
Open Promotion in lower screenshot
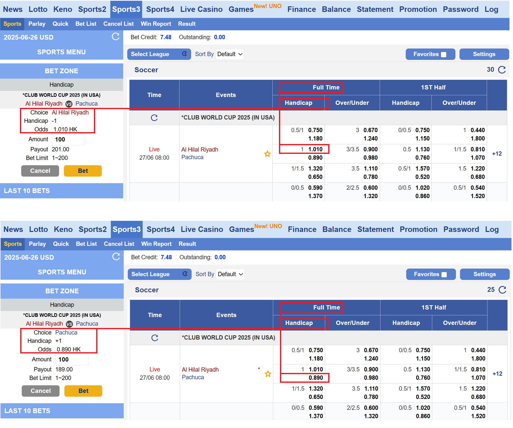coord(419,229)
